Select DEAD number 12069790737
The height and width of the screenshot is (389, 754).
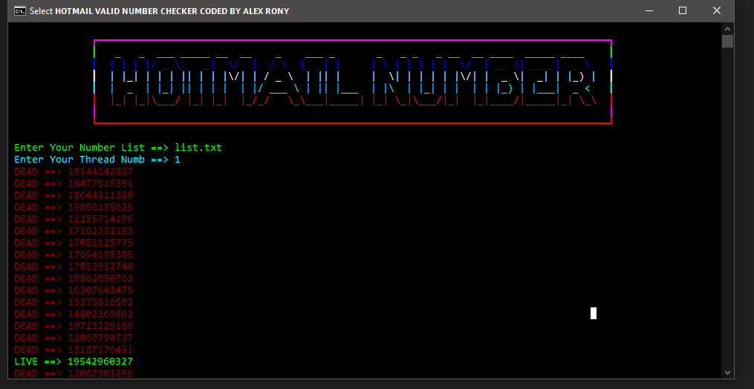(x=100, y=338)
